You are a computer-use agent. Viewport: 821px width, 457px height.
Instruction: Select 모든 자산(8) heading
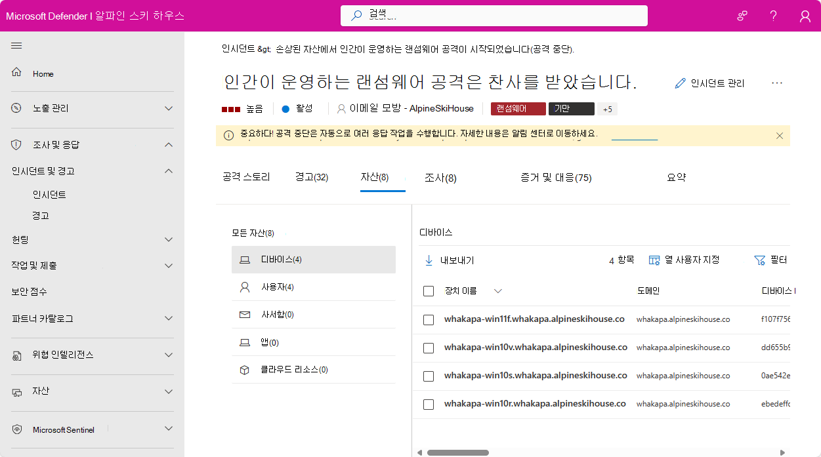point(253,233)
